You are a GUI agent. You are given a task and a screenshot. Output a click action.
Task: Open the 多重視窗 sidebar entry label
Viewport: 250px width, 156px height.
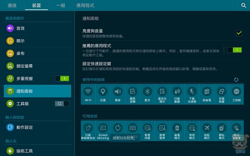[25, 78]
